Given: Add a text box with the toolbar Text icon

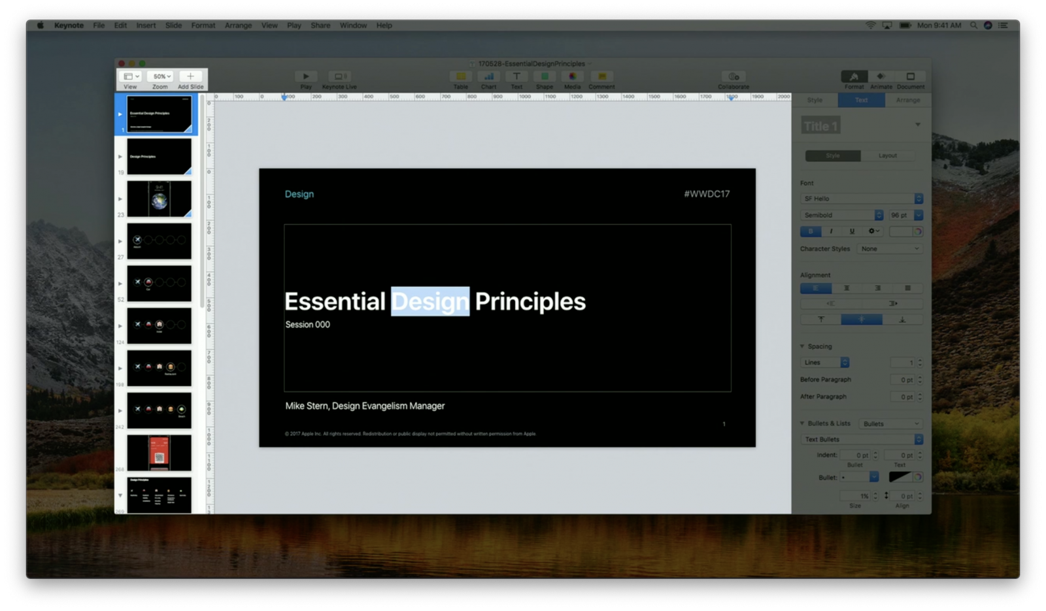Looking at the screenshot, I should pos(516,76).
